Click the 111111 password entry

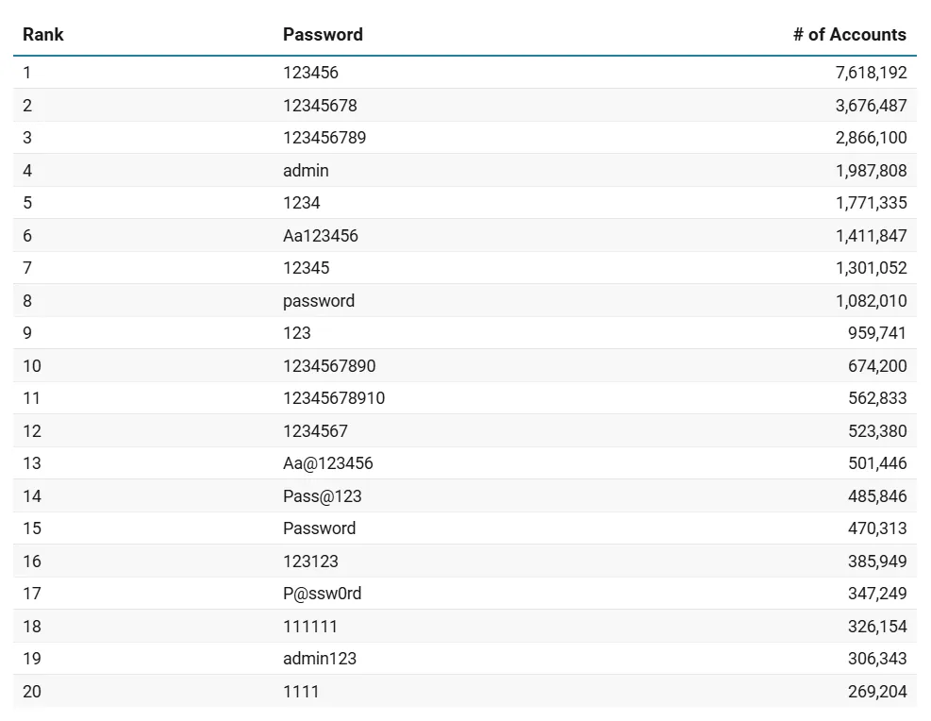pyautogui.click(x=310, y=627)
